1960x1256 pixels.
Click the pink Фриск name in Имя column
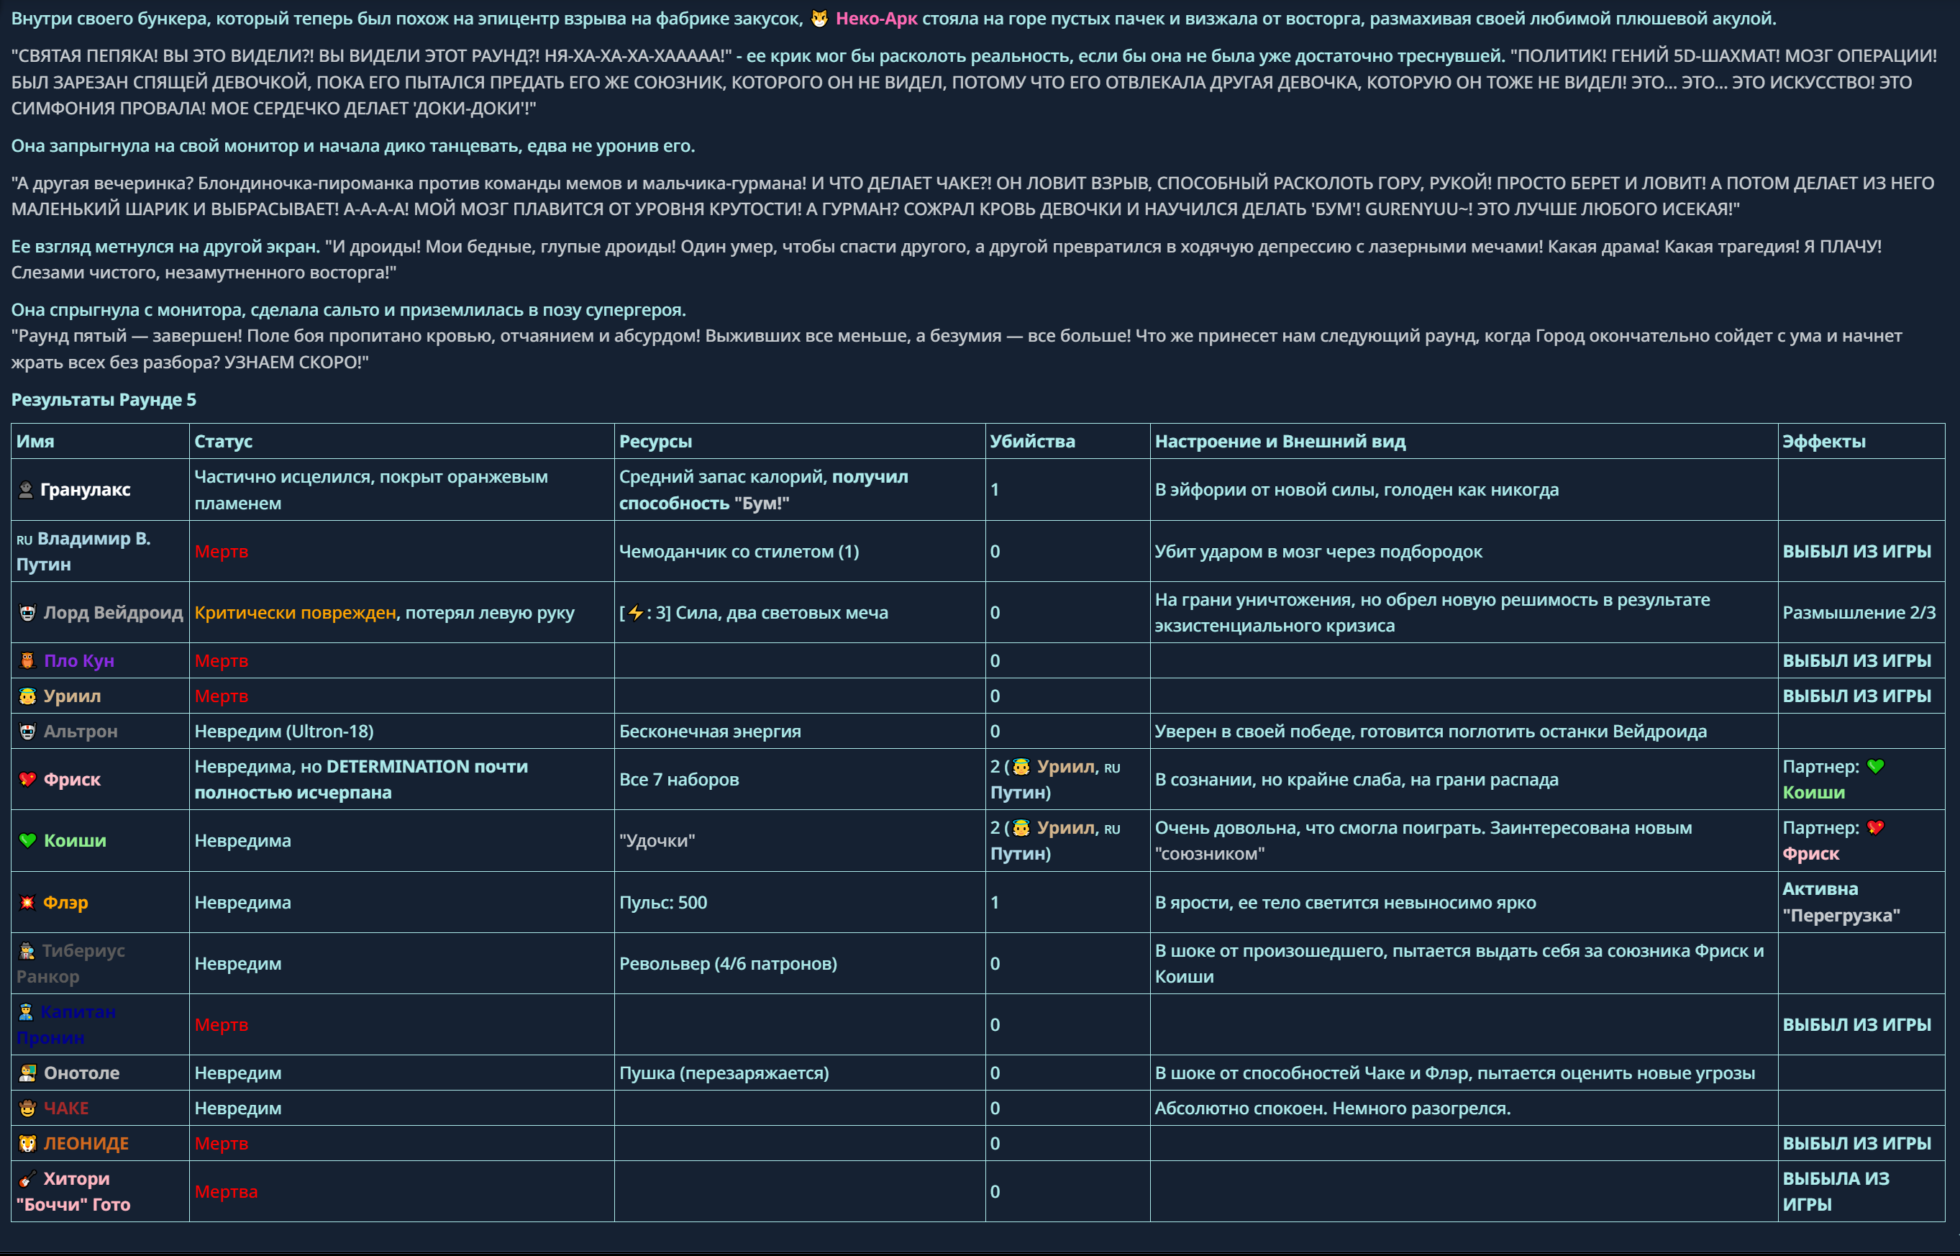[x=73, y=779]
